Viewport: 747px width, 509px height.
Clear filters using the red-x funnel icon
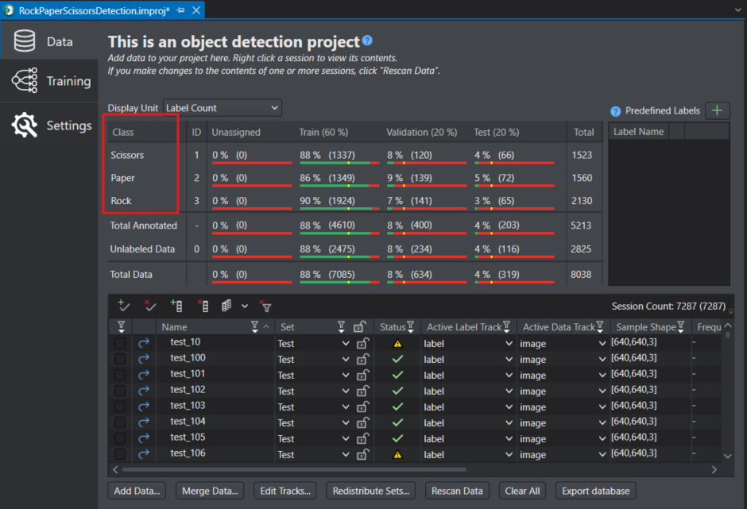pos(266,306)
